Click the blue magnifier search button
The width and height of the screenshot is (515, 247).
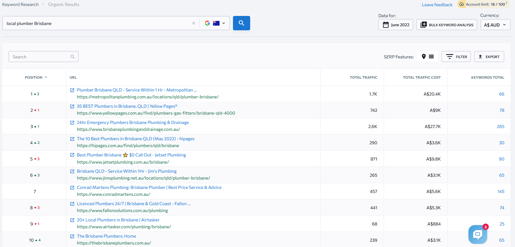click(x=241, y=23)
